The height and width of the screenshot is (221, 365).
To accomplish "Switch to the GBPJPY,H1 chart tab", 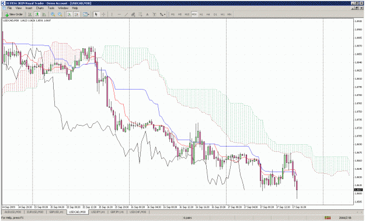I will click(x=117, y=212).
